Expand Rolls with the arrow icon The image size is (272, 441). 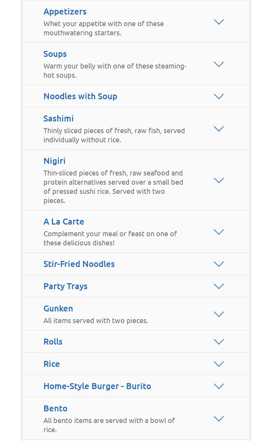(219, 342)
